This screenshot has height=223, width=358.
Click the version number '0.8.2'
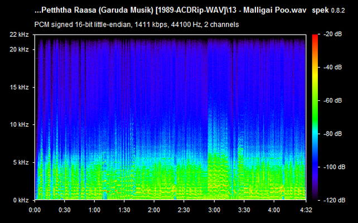(338, 11)
